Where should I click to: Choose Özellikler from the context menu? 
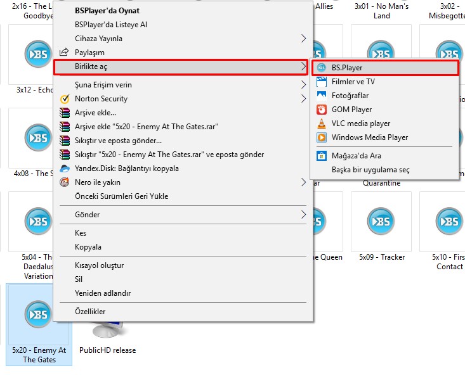click(90, 312)
